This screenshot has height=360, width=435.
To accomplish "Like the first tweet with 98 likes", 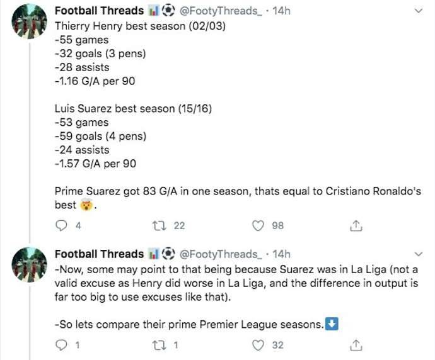I will click(x=257, y=225).
